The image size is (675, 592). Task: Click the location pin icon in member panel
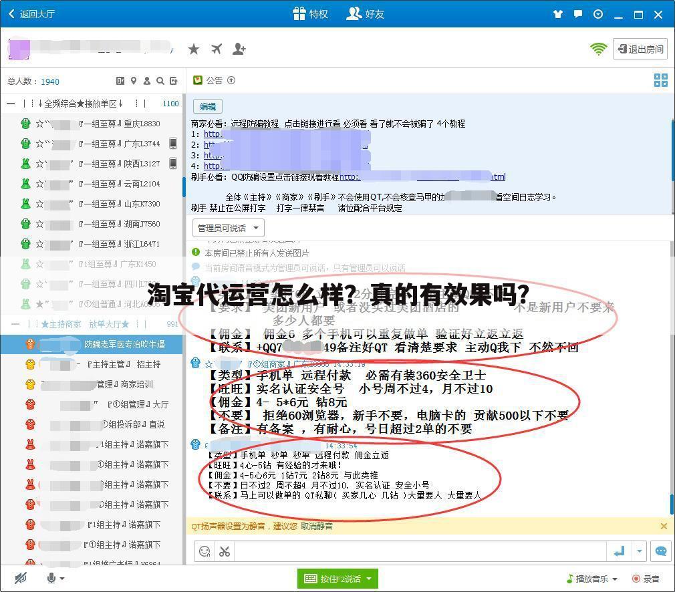coord(134,80)
